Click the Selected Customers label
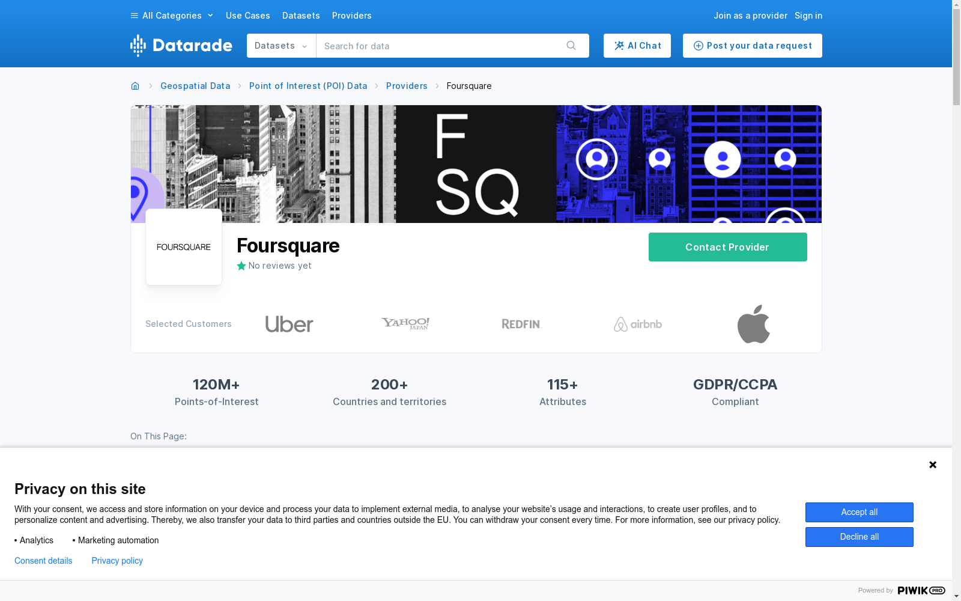The image size is (961, 601). 189,324
